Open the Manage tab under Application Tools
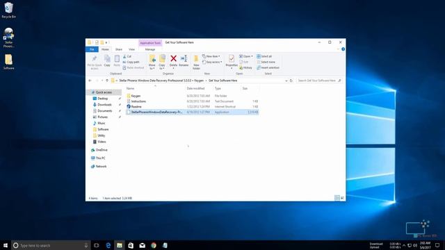Image resolution: width=445 pixels, height=250 pixels. (150, 49)
